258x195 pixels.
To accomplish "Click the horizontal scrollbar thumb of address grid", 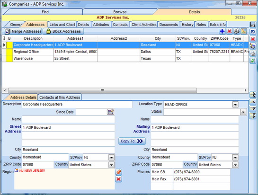I will [102, 90].
